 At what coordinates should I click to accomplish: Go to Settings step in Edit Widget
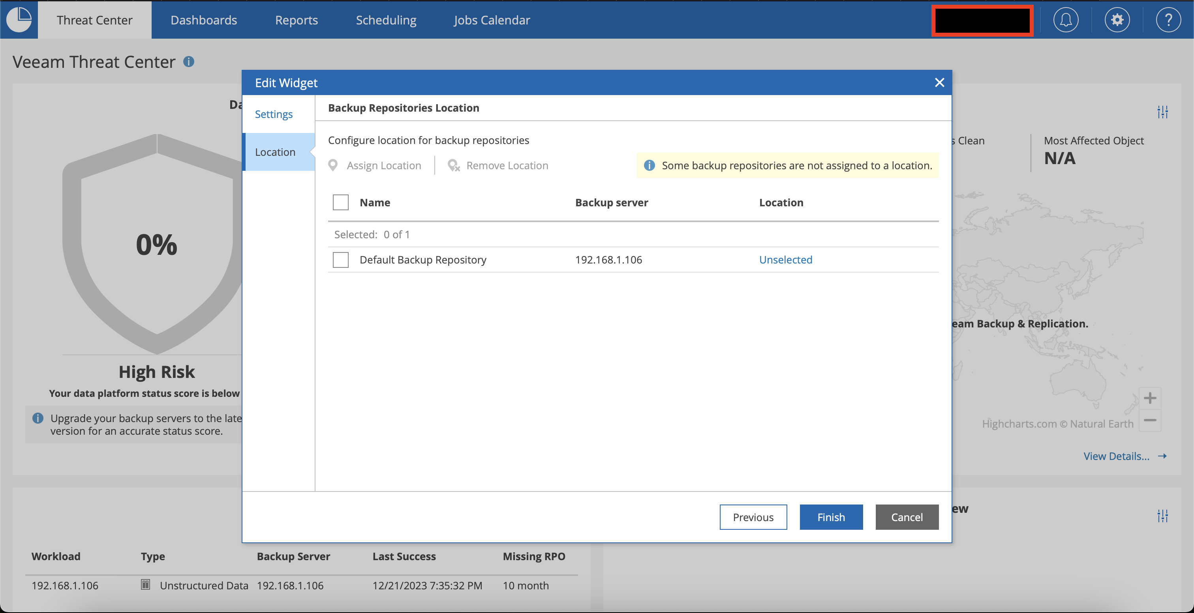point(274,114)
